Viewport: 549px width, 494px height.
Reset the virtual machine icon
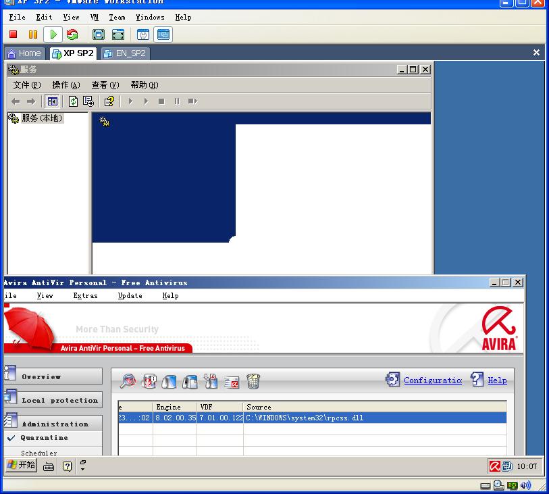[72, 34]
